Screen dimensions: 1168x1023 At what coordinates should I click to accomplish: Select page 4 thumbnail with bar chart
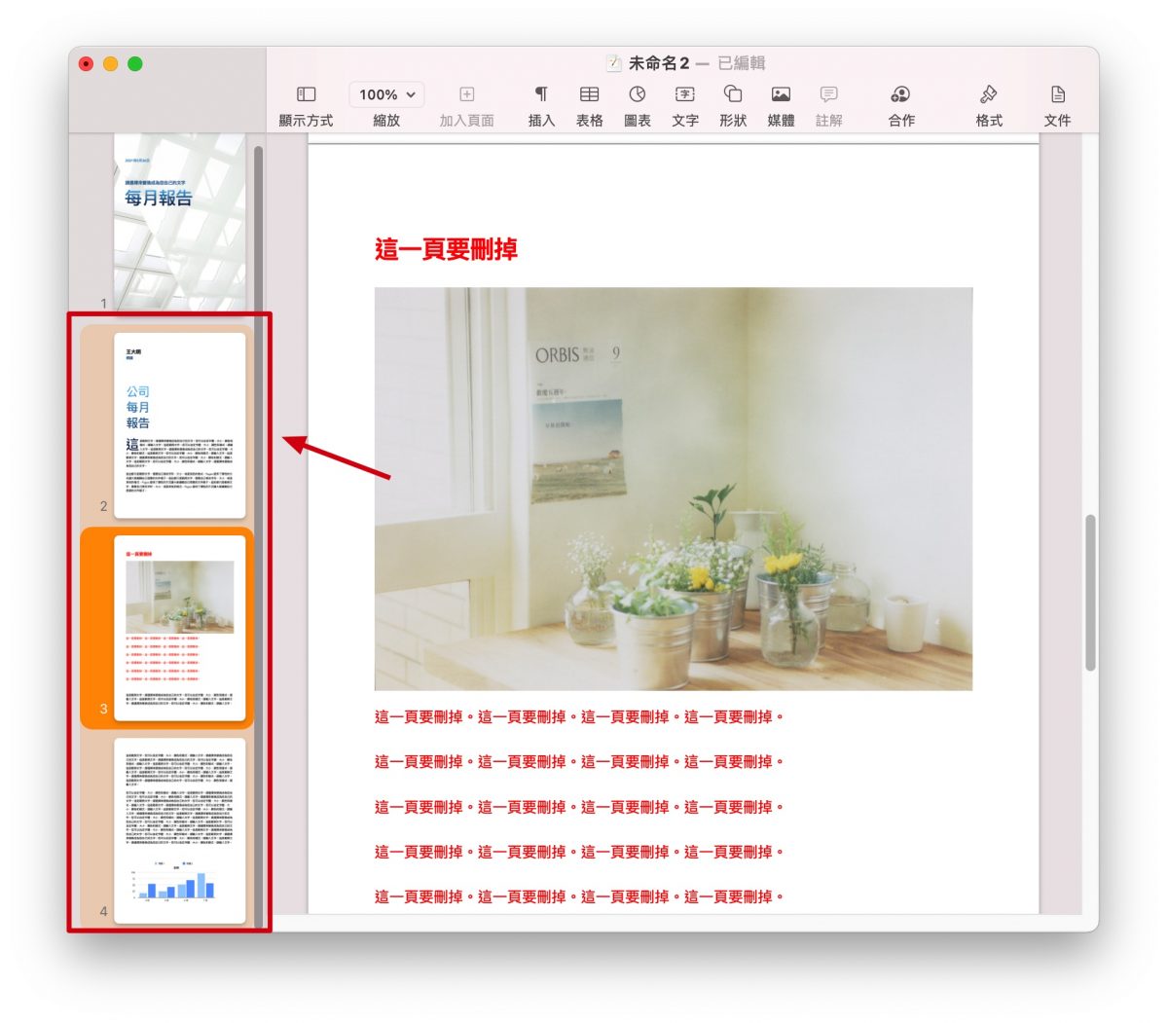(180, 830)
